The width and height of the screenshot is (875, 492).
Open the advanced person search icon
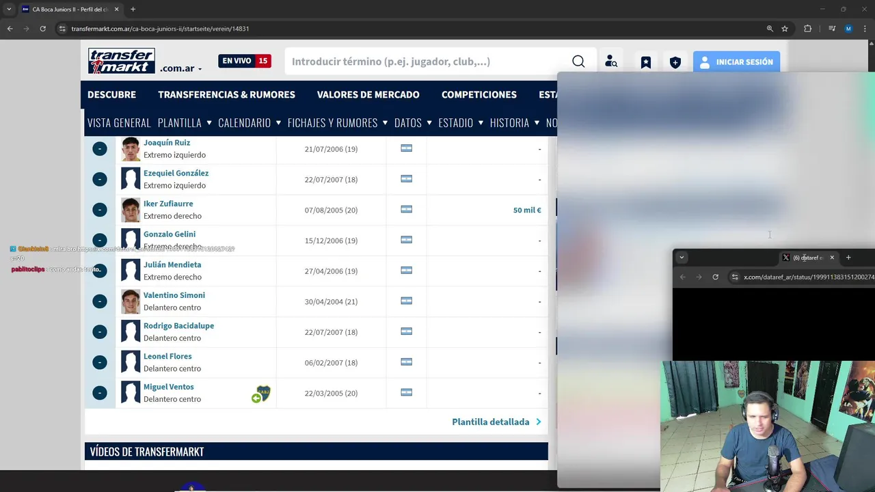[611, 62]
